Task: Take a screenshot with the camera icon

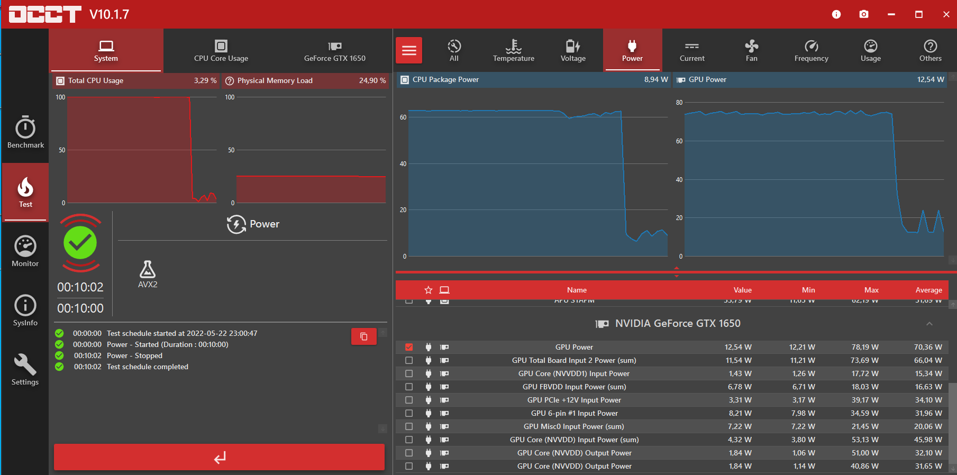Action: click(864, 14)
